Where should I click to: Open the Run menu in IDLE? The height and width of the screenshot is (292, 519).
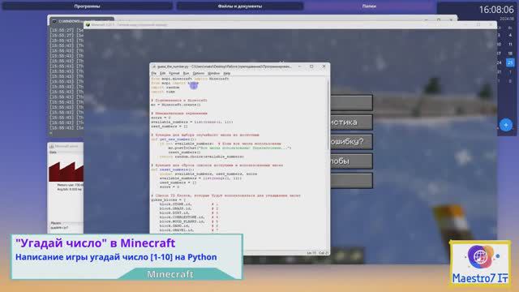coord(186,73)
